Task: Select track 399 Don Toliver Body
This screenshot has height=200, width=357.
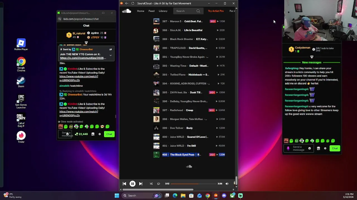Action: [x=189, y=128]
